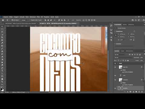Toggle Sombra Projetada eye under Camada 1
This screenshot has width=145, height=109.
[x=123, y=85]
